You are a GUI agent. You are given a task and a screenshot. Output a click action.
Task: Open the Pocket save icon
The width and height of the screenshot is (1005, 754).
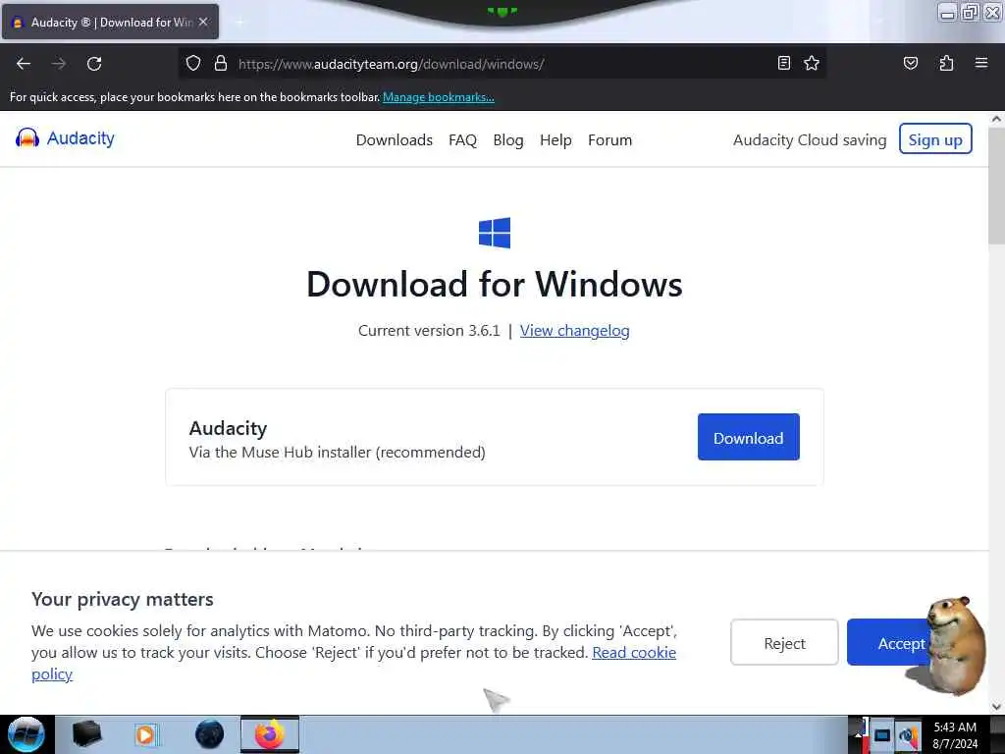point(910,63)
